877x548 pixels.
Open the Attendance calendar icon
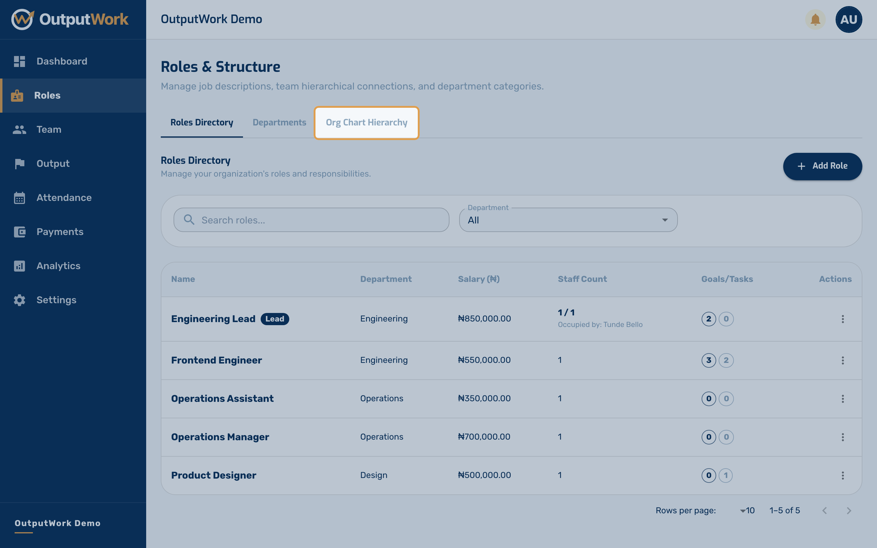(19, 198)
